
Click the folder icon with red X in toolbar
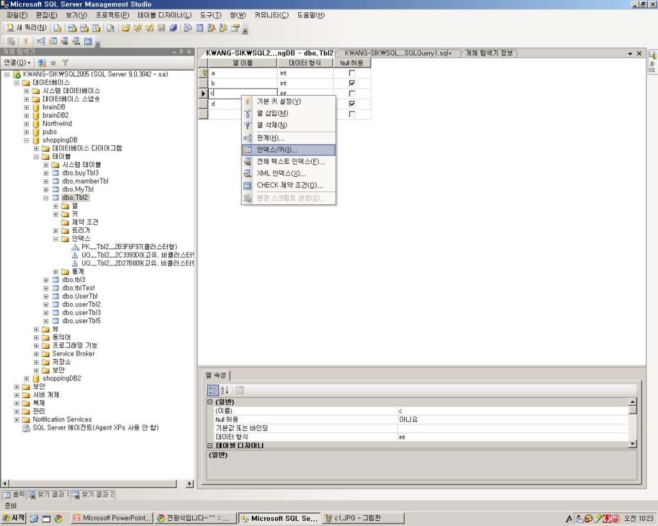(x=149, y=28)
